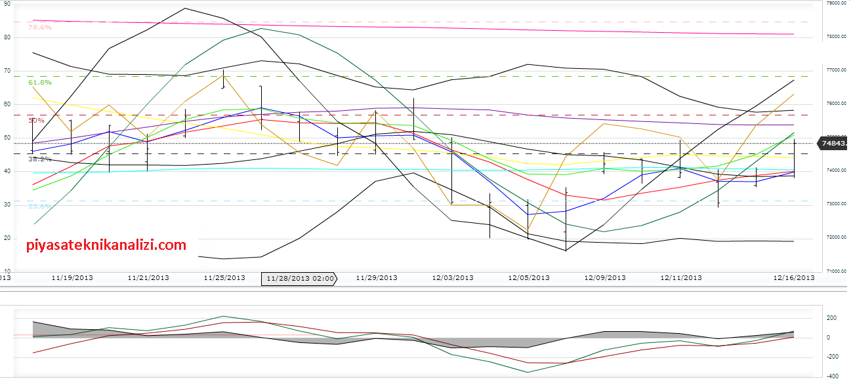The height and width of the screenshot is (381, 853).
Task: Click the 12/09/2013 date label
Action: (605, 278)
